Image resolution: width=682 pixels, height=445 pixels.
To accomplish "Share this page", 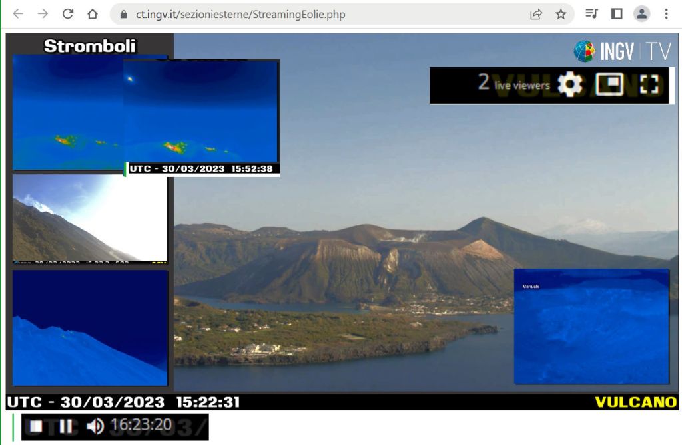I will pyautogui.click(x=536, y=14).
